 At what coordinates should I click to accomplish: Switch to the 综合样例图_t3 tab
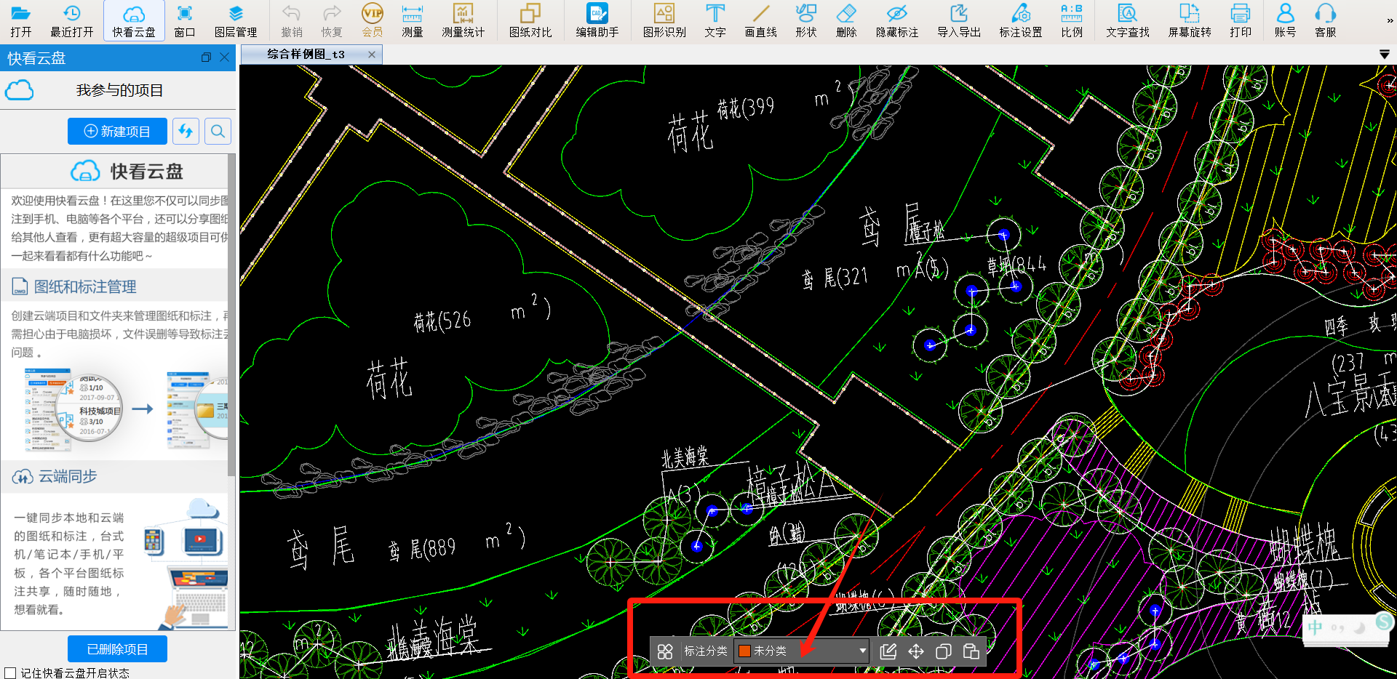(x=306, y=55)
